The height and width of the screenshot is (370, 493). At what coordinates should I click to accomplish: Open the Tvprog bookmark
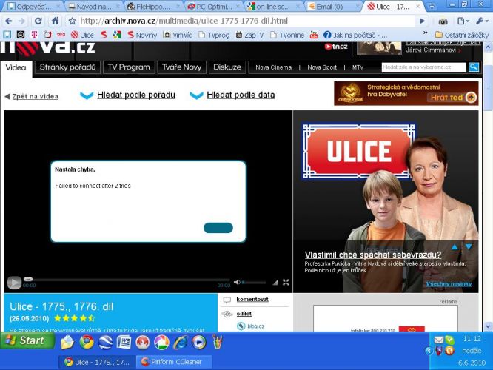tap(214, 35)
